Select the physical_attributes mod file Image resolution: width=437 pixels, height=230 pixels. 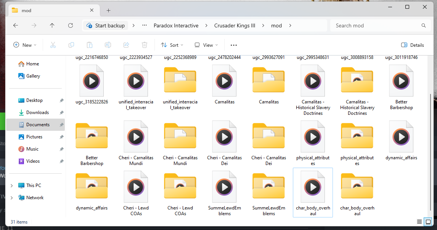coord(313,143)
